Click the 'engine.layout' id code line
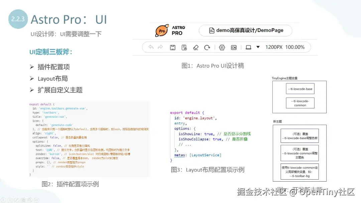 click(196, 118)
